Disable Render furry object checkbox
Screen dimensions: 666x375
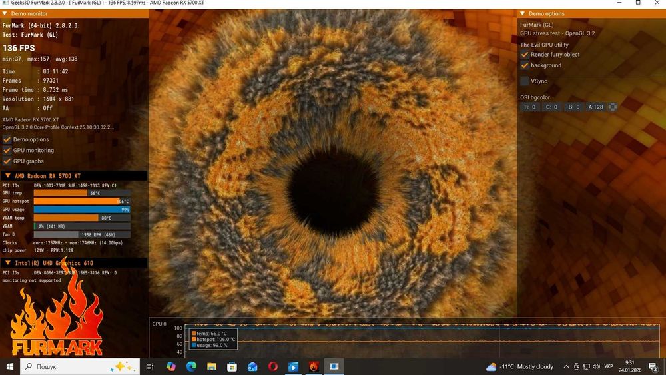coord(525,55)
